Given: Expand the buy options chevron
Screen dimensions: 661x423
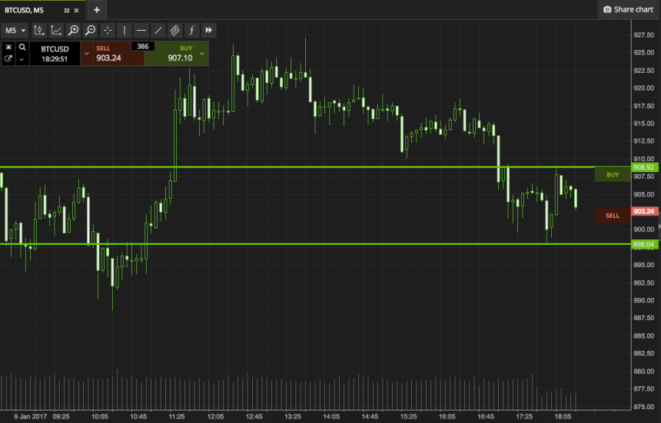Looking at the screenshot, I should (202, 54).
